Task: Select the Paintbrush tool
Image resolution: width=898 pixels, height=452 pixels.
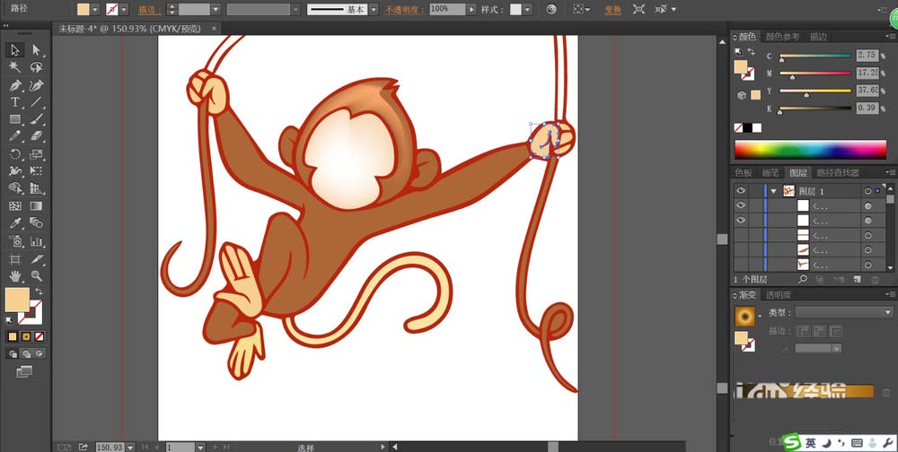Action: coord(37,119)
